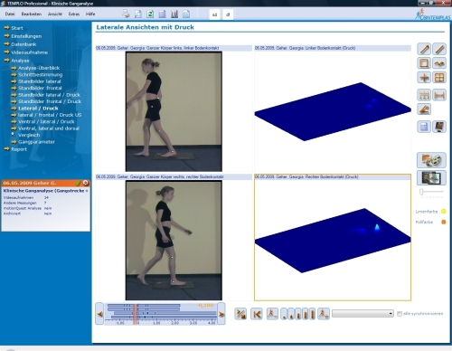Open Schrittbestimmung in the sidebar
The image size is (452, 351).
(40, 74)
